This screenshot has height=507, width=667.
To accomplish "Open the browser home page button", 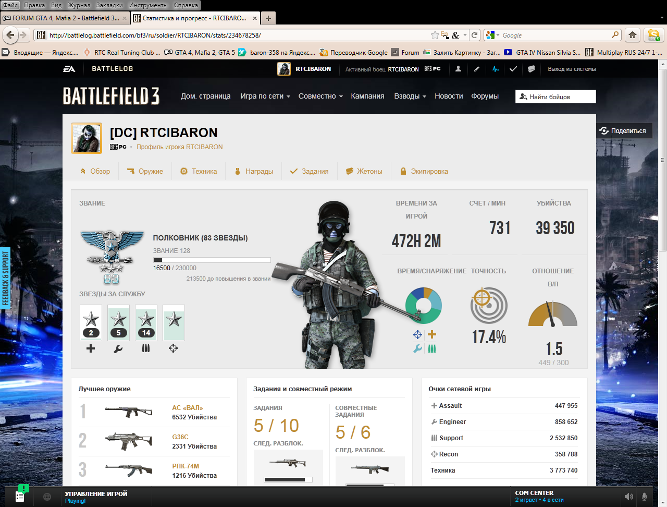I will click(x=633, y=35).
